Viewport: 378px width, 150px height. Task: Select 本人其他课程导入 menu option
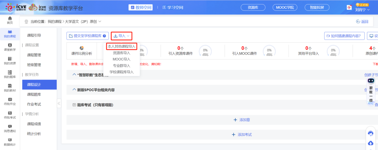pos(121,47)
